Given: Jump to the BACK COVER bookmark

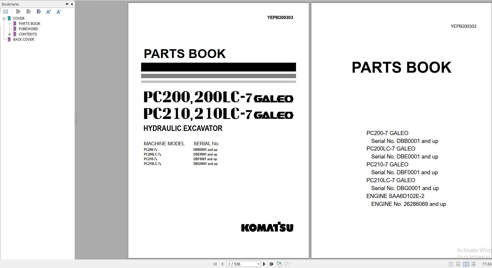Looking at the screenshot, I should click(x=23, y=40).
